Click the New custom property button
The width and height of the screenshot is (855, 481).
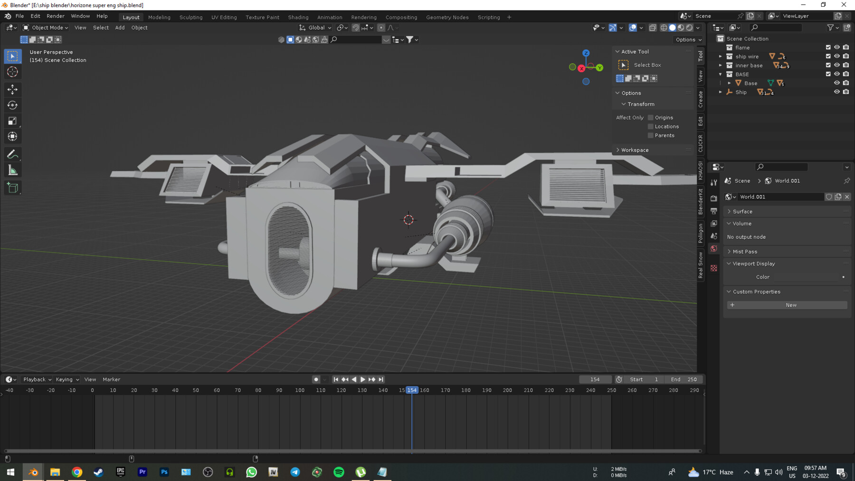[787, 305]
